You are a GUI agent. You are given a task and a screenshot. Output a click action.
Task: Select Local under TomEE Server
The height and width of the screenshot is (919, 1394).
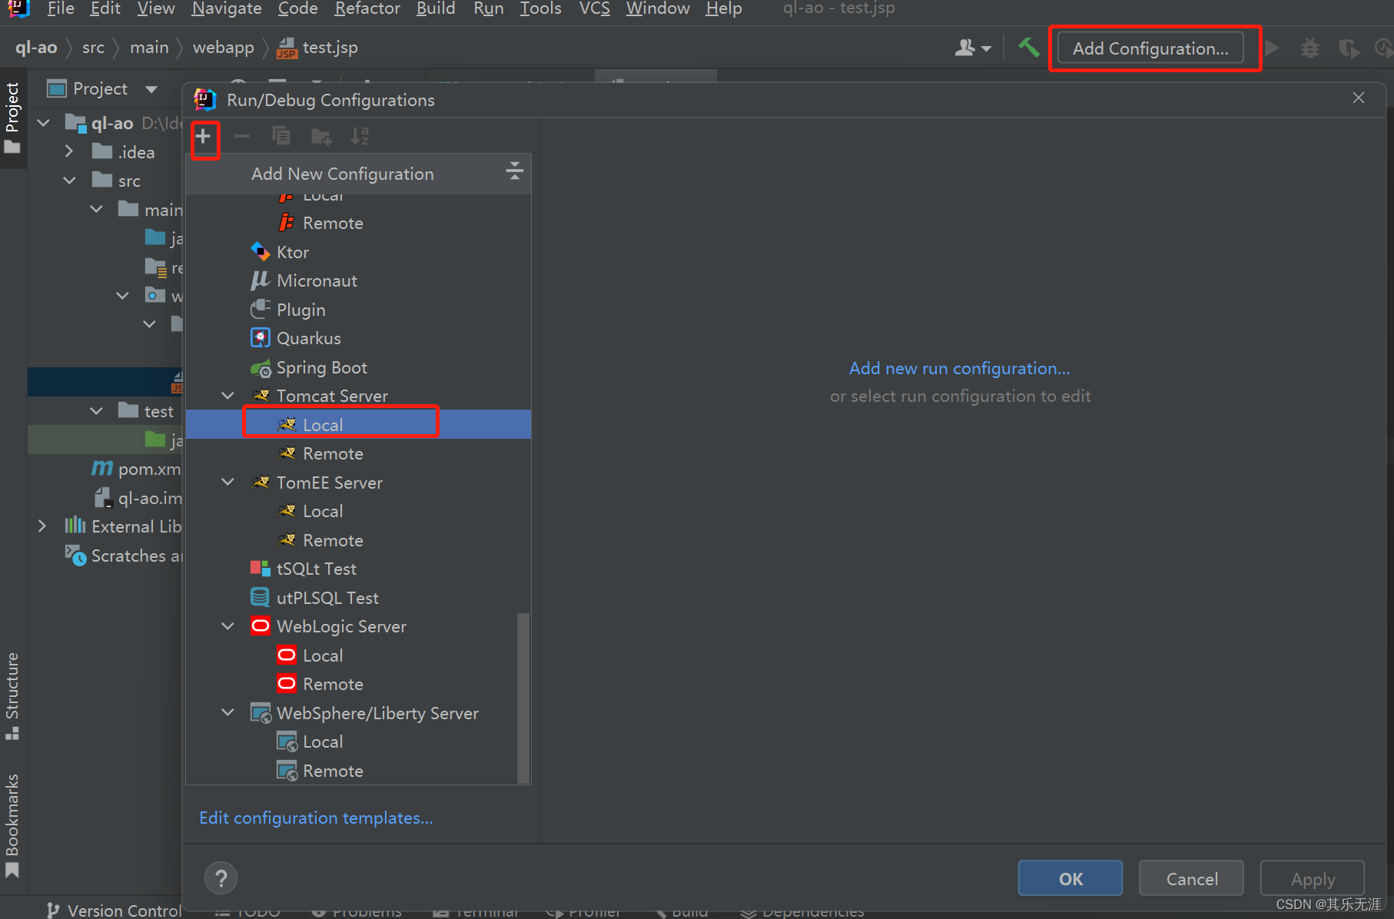point(358,511)
